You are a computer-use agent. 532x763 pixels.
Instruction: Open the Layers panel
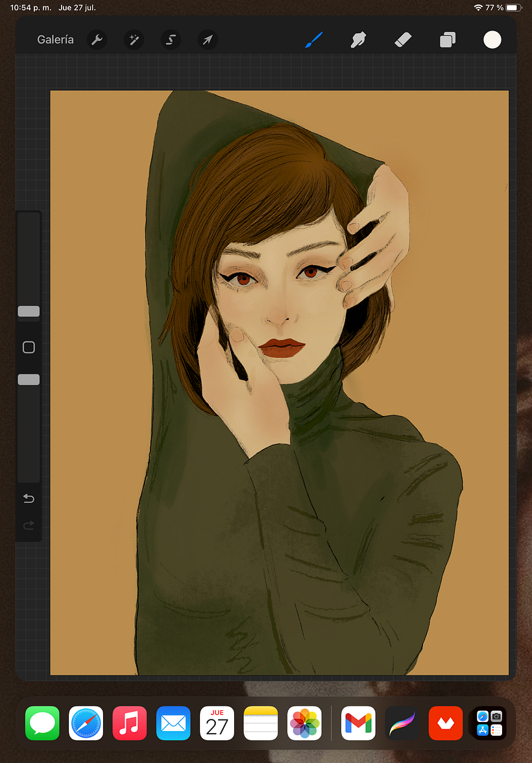pyautogui.click(x=448, y=40)
